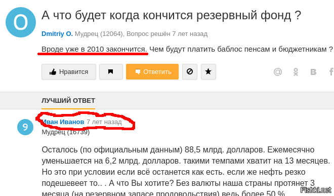Click the large O asker avatar
This screenshot has width=334, height=196.
point(21,22)
